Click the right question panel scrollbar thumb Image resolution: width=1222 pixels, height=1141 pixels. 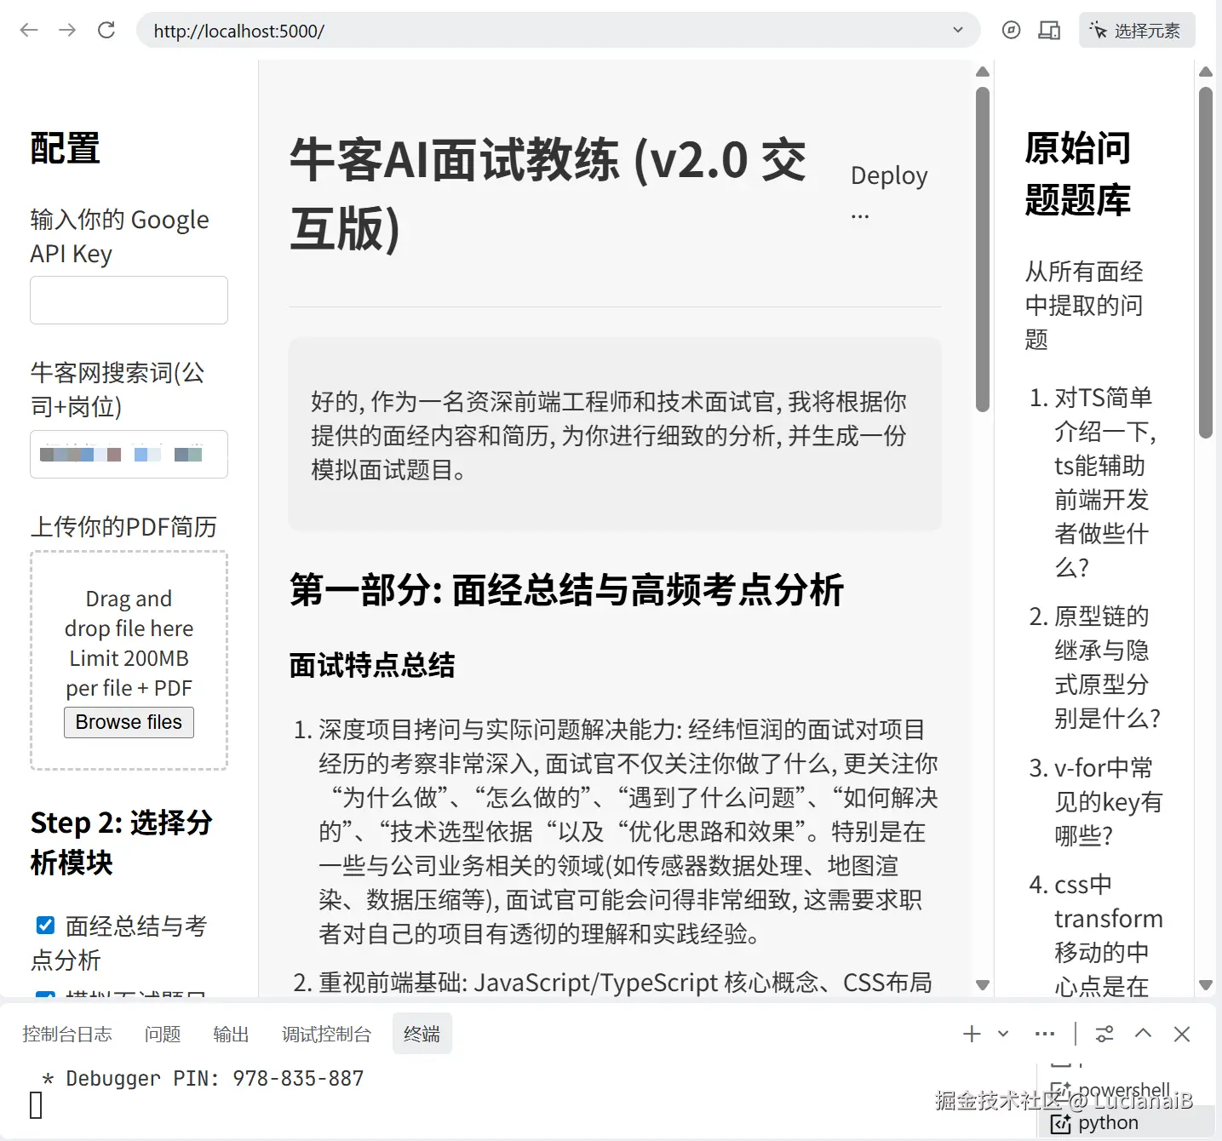point(1205,262)
